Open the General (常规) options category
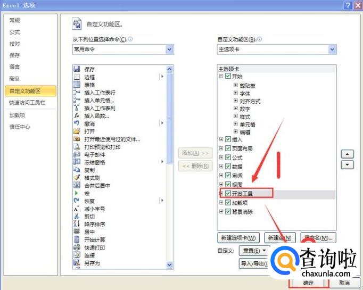 tap(14, 20)
